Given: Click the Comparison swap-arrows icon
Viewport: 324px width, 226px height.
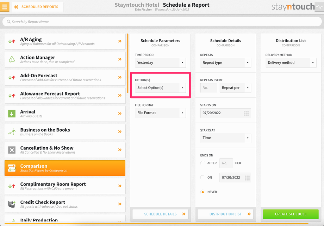Looking at the screenshot, I should pyautogui.click(x=12, y=168).
